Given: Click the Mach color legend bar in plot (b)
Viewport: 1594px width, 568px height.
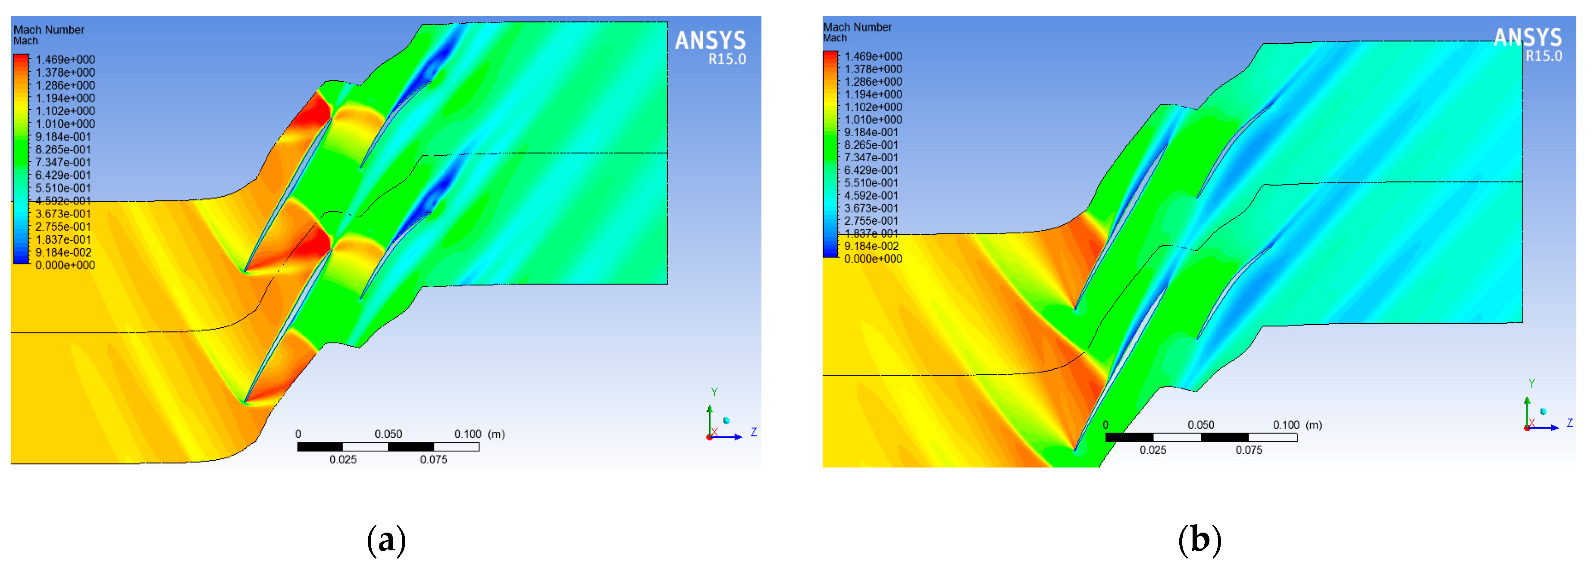Looking at the screenshot, I should click(x=830, y=154).
